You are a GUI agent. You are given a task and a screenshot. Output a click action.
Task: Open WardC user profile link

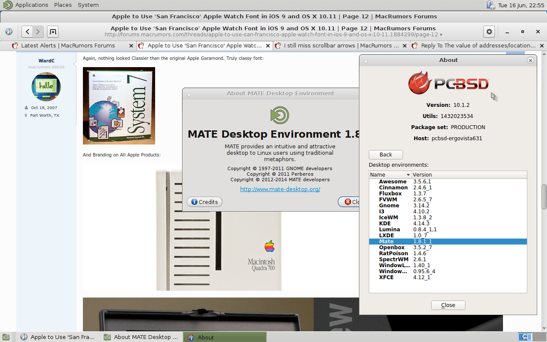point(46,61)
